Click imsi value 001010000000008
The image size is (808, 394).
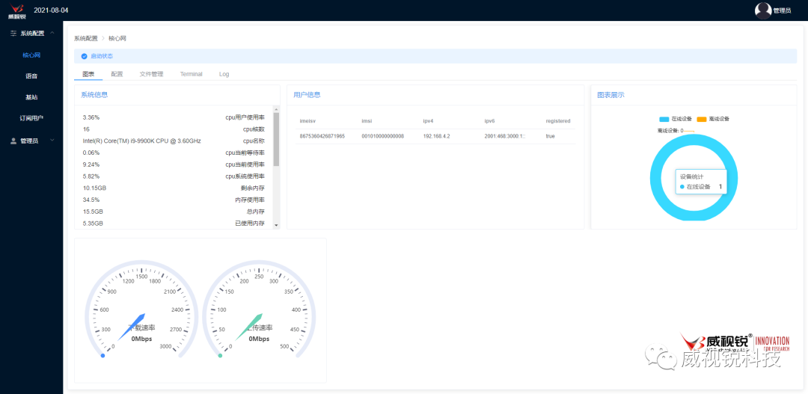coord(382,137)
